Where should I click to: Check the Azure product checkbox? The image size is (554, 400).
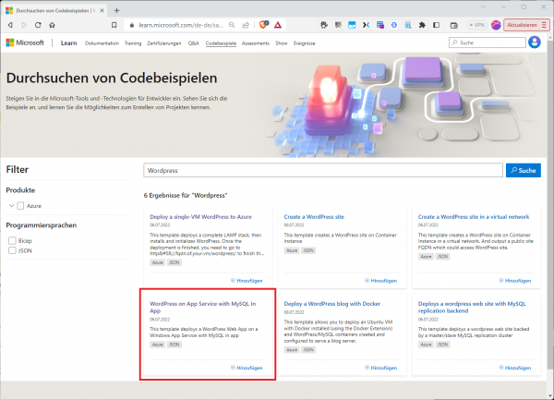[x=20, y=206]
